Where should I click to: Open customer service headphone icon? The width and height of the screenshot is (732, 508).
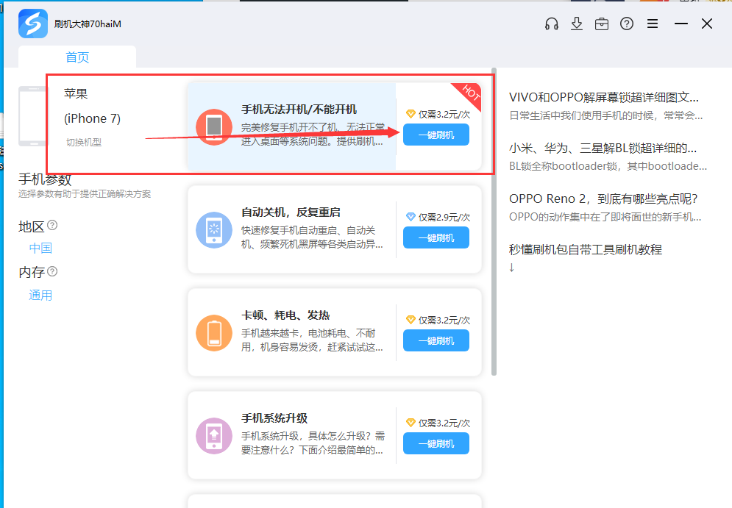(x=551, y=24)
